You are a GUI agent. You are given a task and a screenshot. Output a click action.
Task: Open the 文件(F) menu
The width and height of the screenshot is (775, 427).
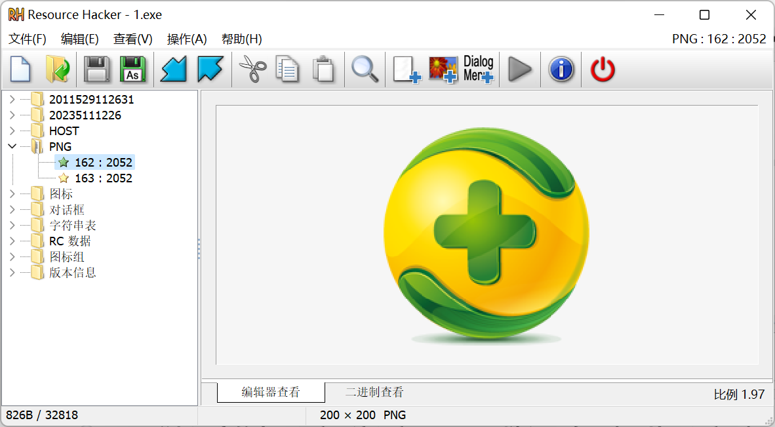pos(27,39)
